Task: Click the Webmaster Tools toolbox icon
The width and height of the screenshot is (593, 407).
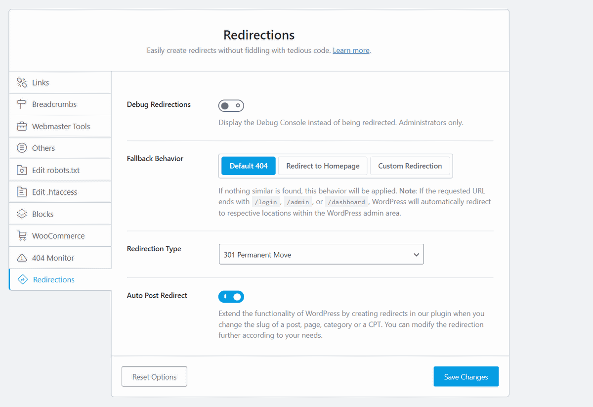Action: coord(22,126)
